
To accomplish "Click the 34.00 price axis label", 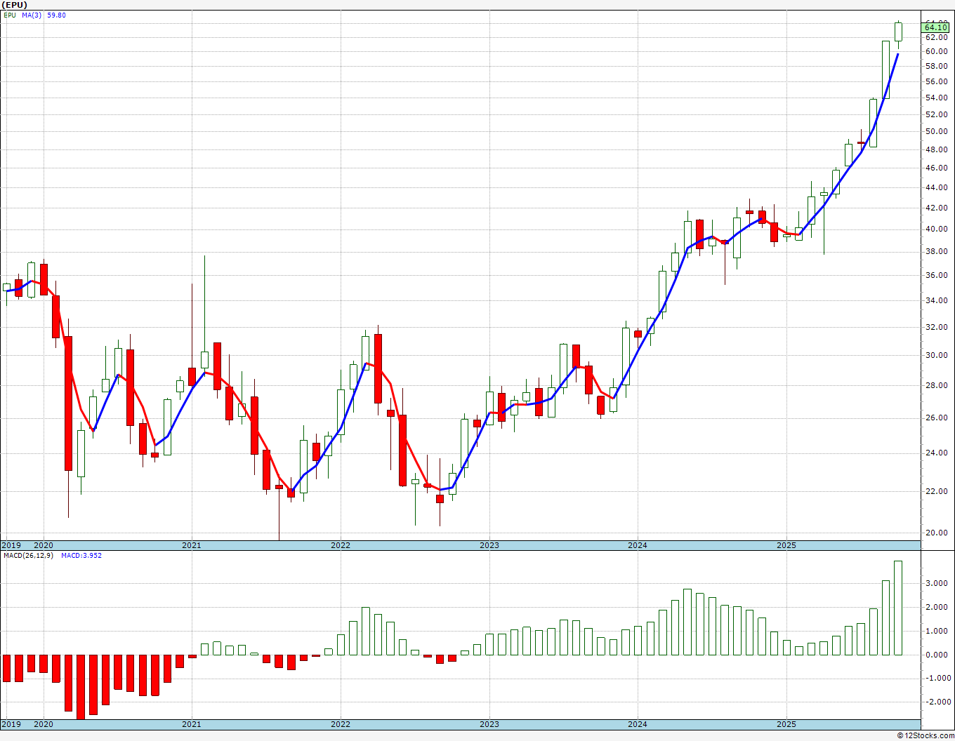I will (936, 301).
